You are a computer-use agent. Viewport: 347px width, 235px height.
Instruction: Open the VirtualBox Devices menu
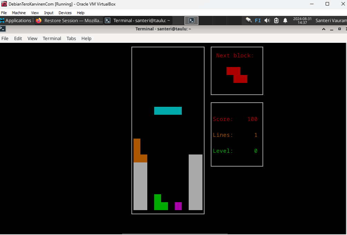65,13
